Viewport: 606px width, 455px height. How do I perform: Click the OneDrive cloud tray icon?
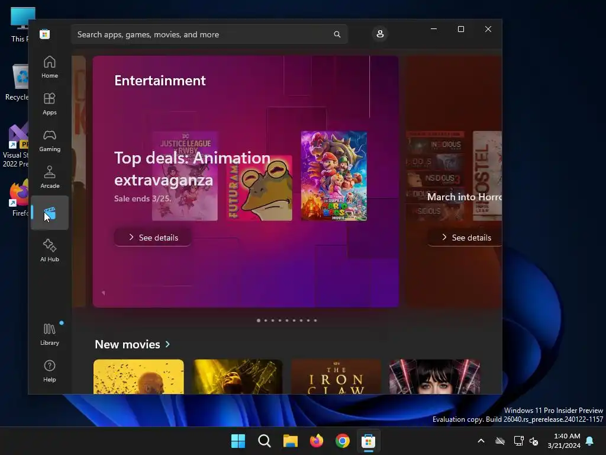pos(500,441)
